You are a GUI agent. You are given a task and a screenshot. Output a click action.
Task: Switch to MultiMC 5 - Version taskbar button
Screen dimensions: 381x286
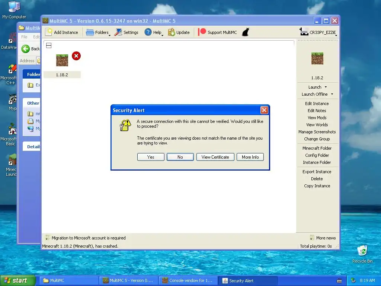click(x=128, y=280)
